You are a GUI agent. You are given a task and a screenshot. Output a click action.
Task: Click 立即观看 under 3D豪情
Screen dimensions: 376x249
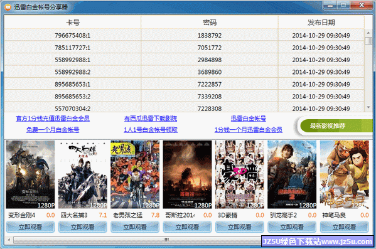tap(240, 226)
